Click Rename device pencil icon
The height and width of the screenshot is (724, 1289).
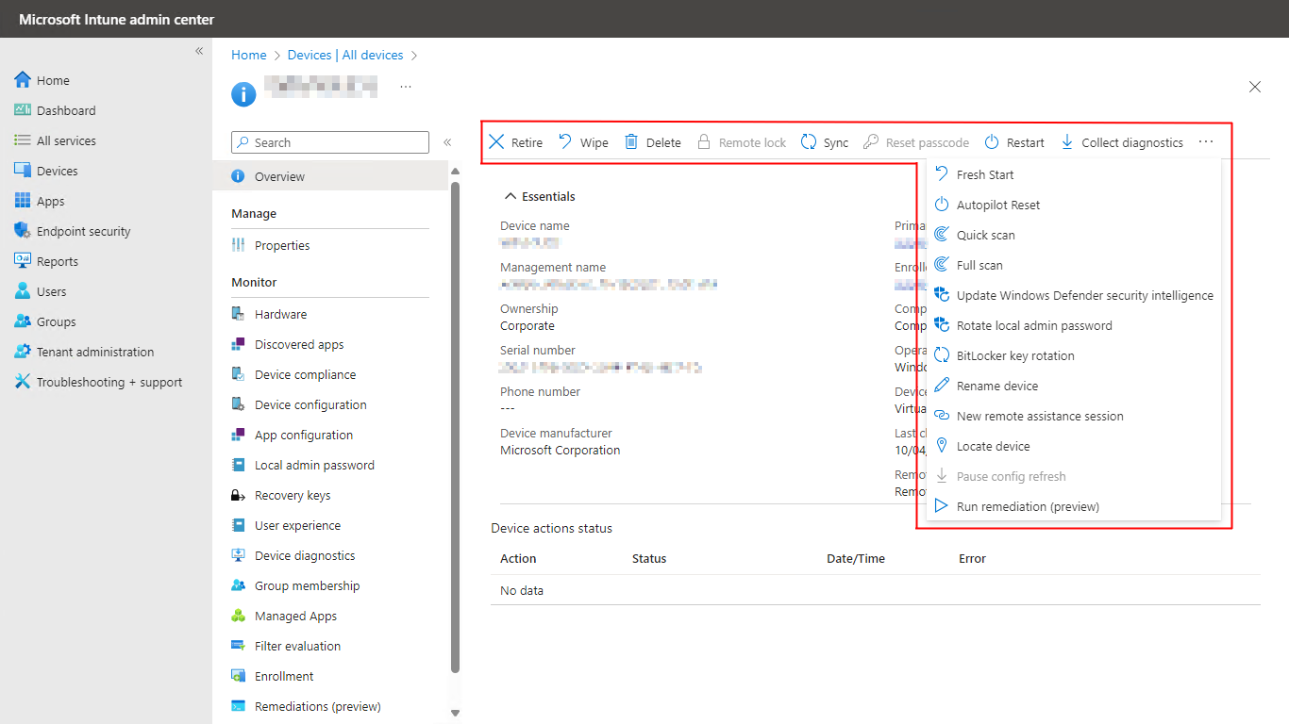pos(941,386)
